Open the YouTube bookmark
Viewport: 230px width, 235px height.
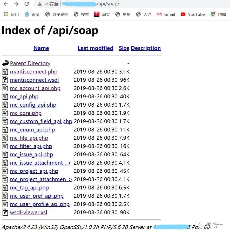(193, 14)
